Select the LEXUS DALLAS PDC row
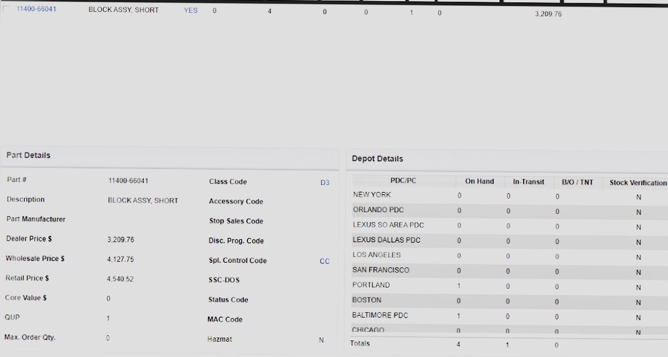 tap(510, 241)
